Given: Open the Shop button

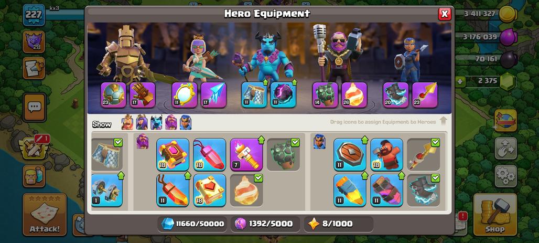Looking at the screenshot, I should point(495,215).
